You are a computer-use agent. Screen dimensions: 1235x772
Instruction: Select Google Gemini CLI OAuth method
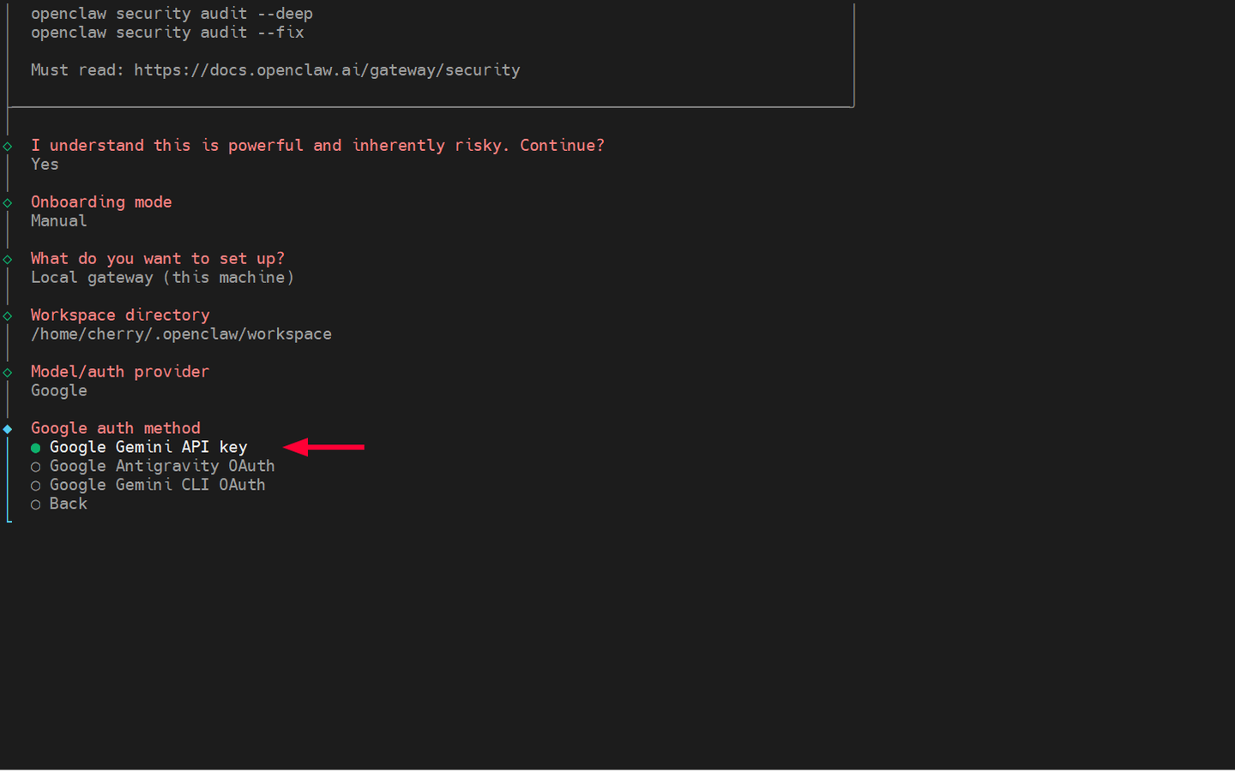tap(157, 485)
